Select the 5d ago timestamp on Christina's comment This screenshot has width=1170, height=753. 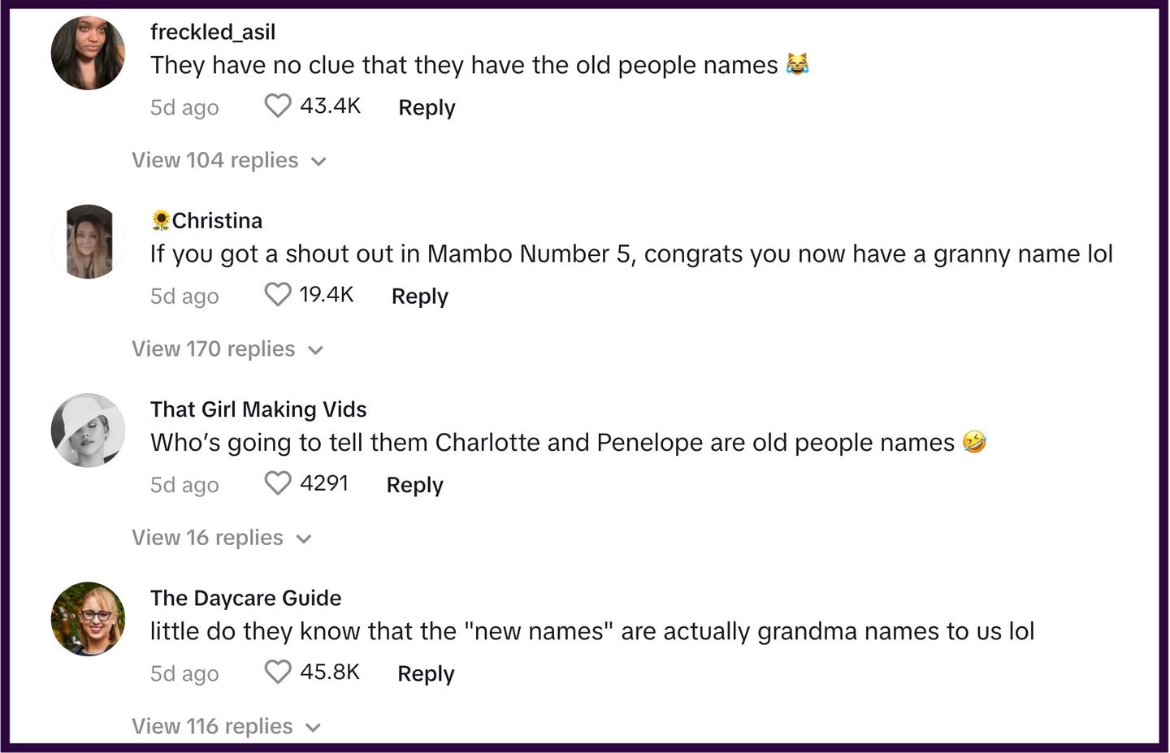(184, 296)
